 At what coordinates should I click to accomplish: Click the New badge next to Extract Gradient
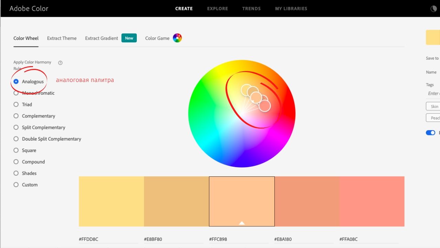tap(129, 38)
